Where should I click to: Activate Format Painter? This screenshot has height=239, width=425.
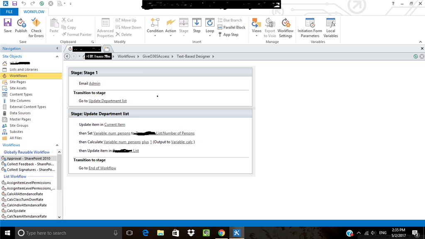[77, 34]
